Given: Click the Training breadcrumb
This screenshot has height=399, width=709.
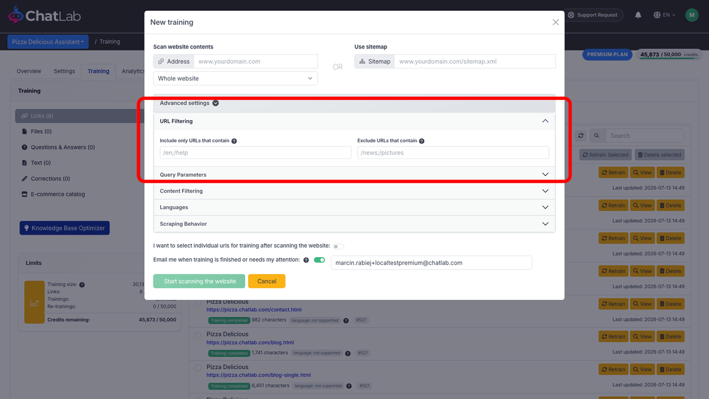Looking at the screenshot, I should tap(110, 42).
